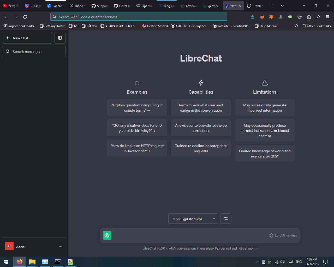
Task: Expand hidden icons in the system tray
Action: [257, 262]
